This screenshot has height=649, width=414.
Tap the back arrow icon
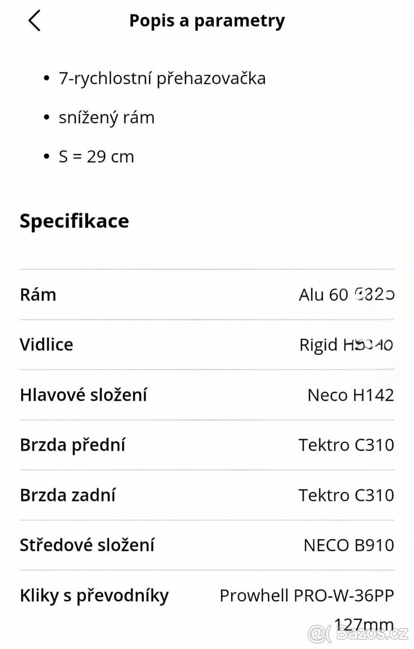[x=35, y=20]
